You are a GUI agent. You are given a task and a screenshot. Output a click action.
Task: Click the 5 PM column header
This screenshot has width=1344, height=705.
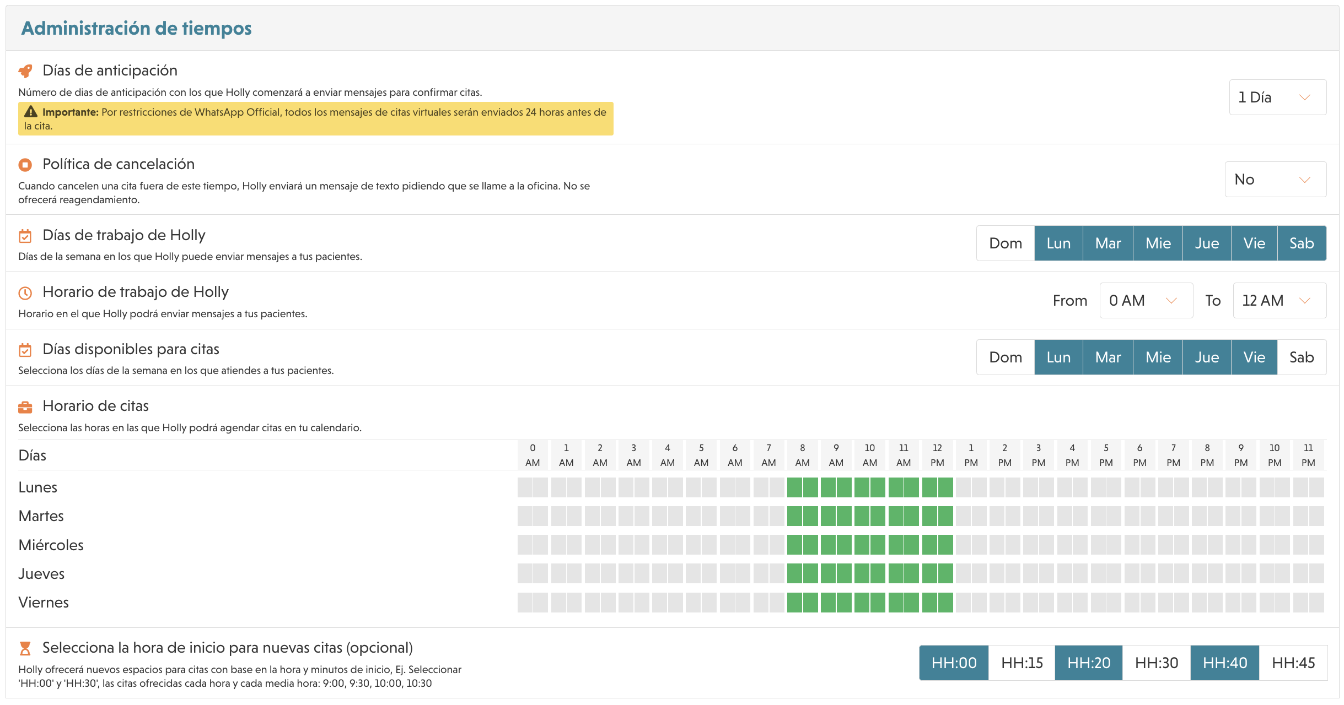click(x=1106, y=455)
